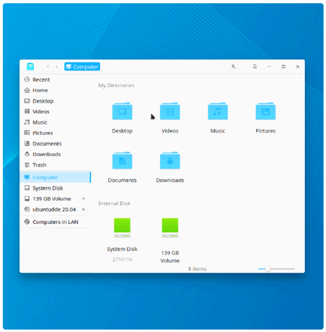Open 139 GB Volume in the sidebar
The image size is (326, 332).
pyautogui.click(x=55, y=199)
